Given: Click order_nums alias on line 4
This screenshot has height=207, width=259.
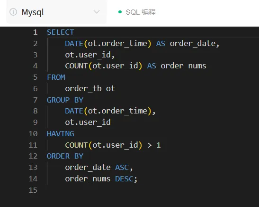Looking at the screenshot, I should [183, 66].
